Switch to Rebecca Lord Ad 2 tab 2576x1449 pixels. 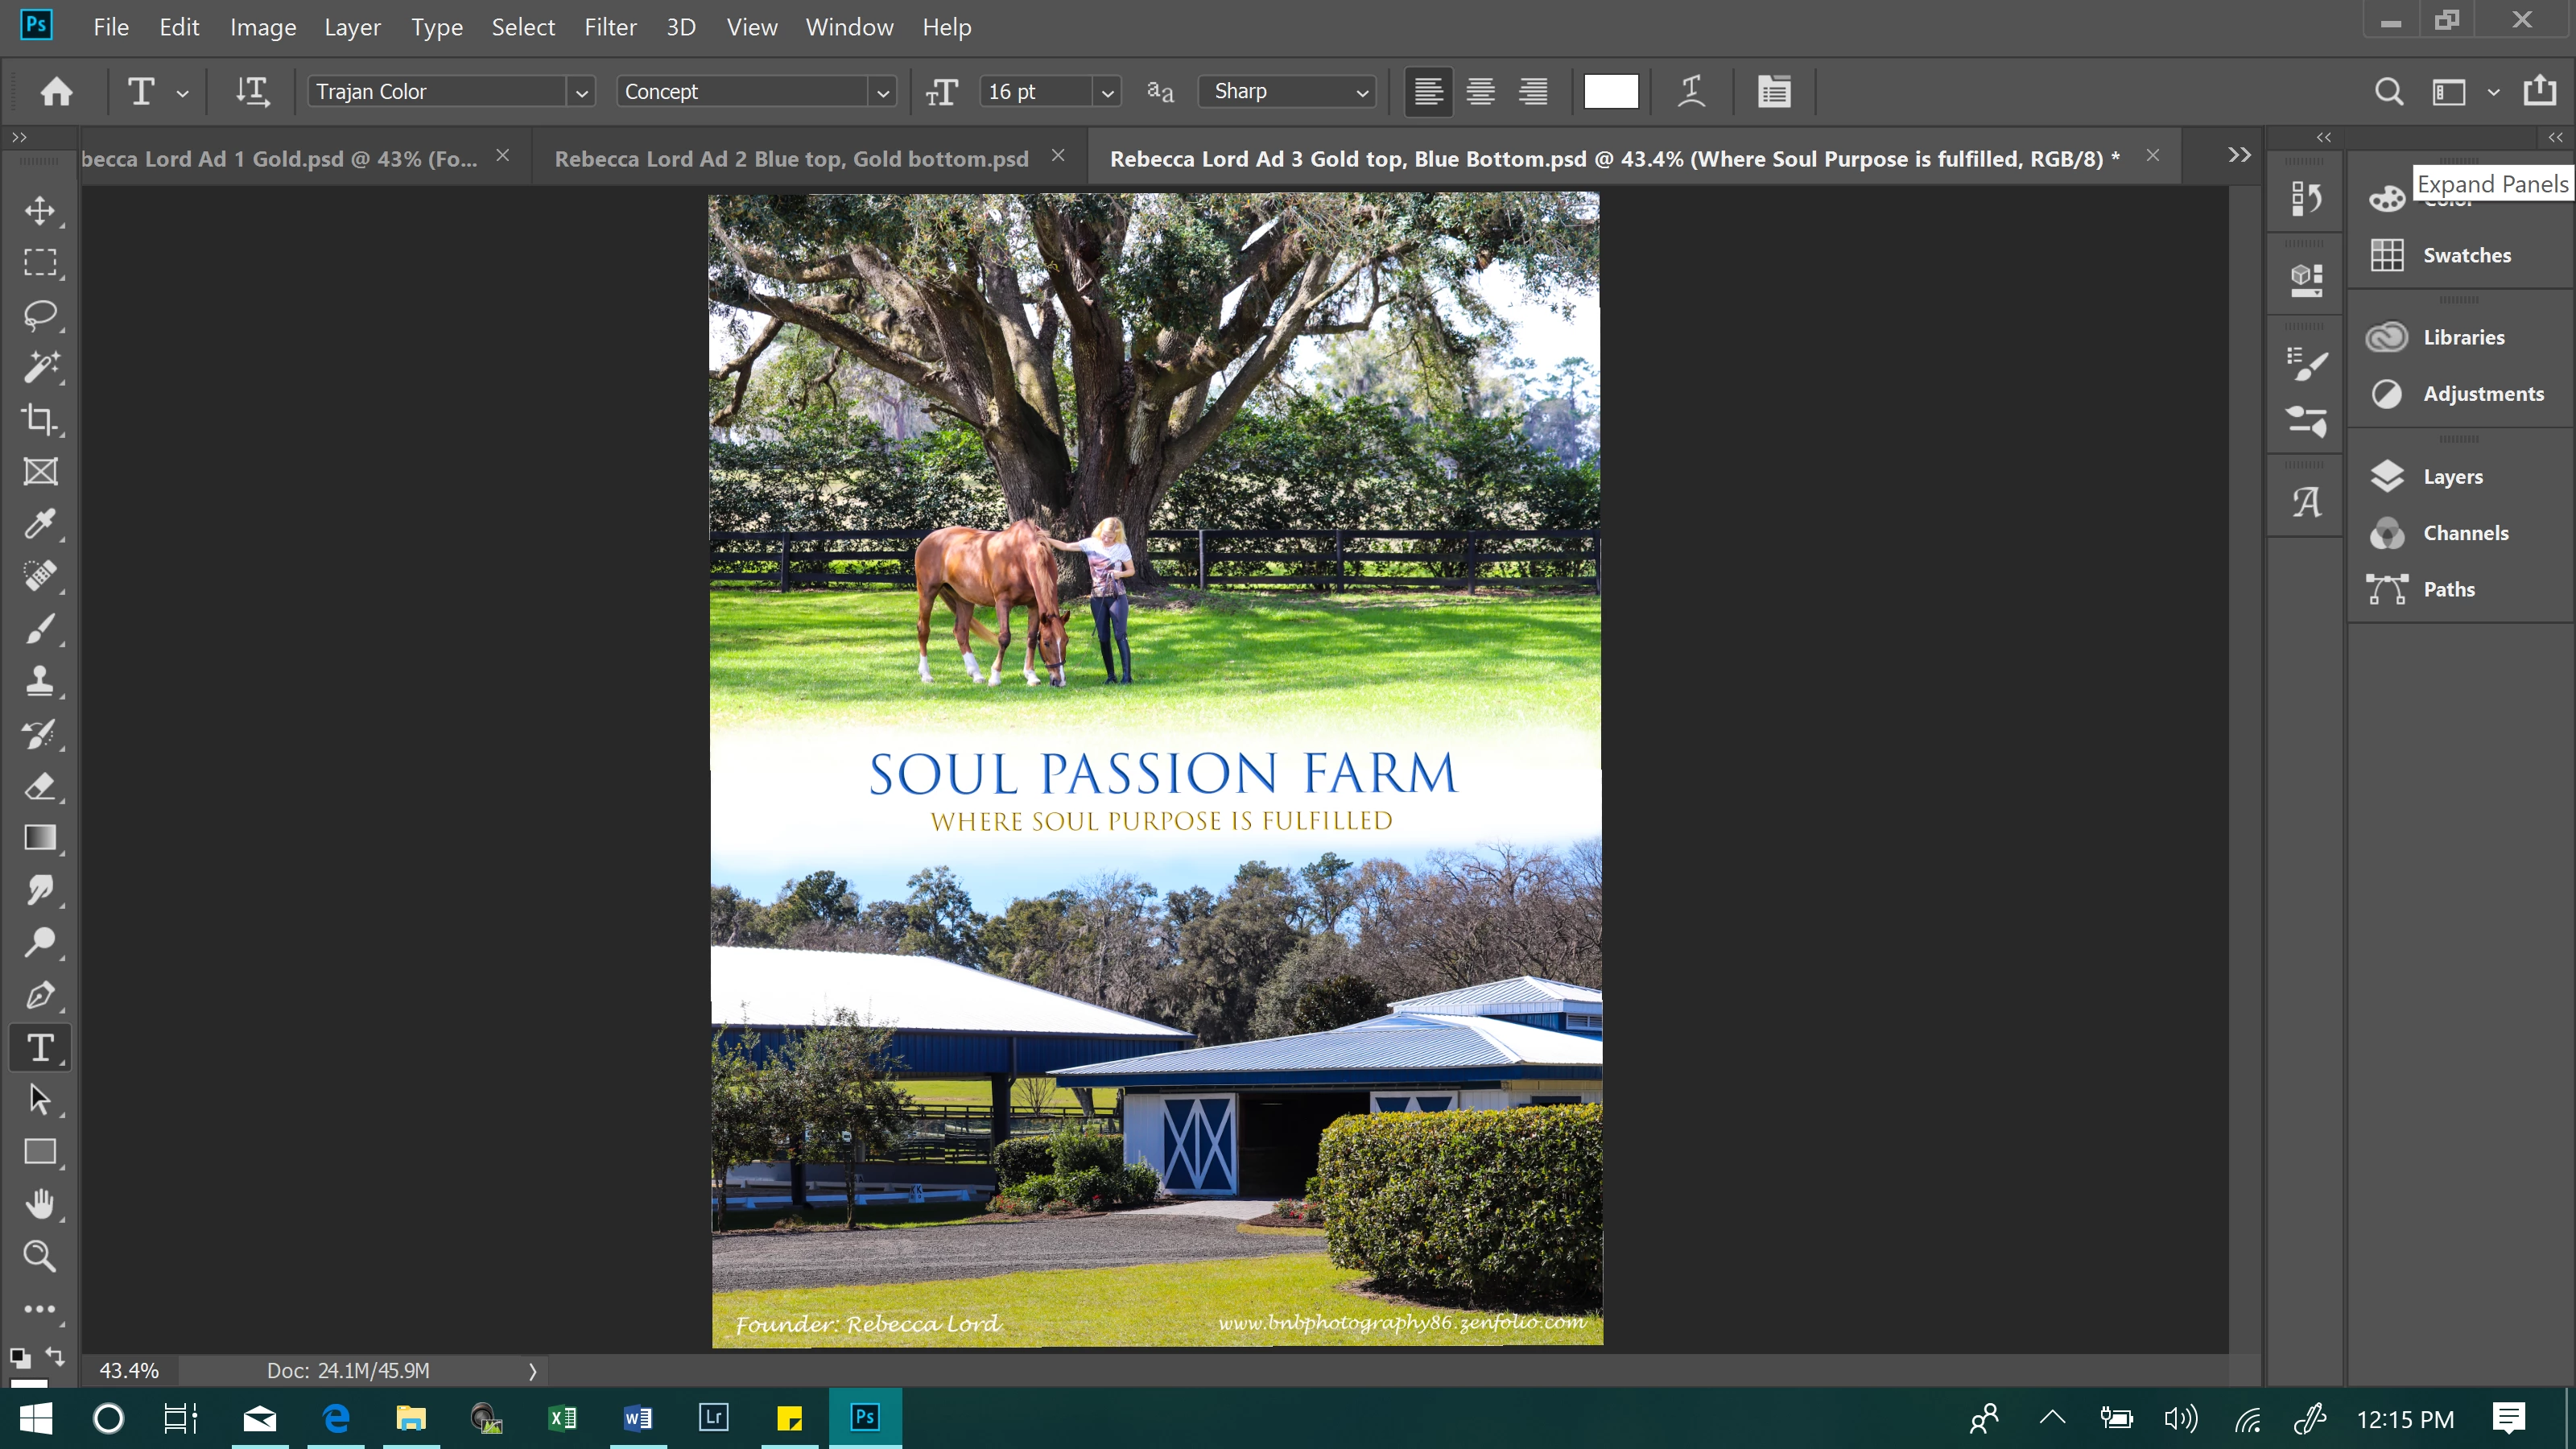(791, 158)
